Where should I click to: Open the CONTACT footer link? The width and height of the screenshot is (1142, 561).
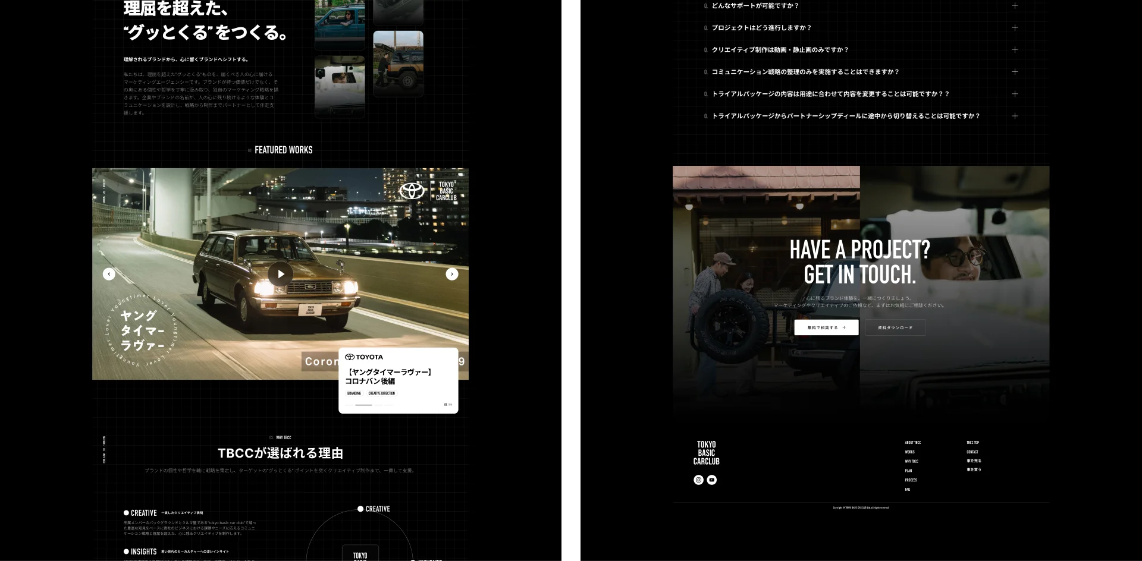(972, 452)
